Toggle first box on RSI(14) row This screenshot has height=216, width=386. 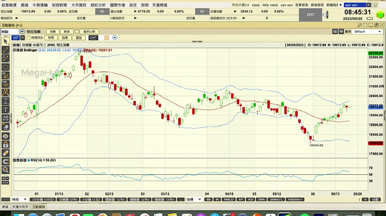[14, 160]
